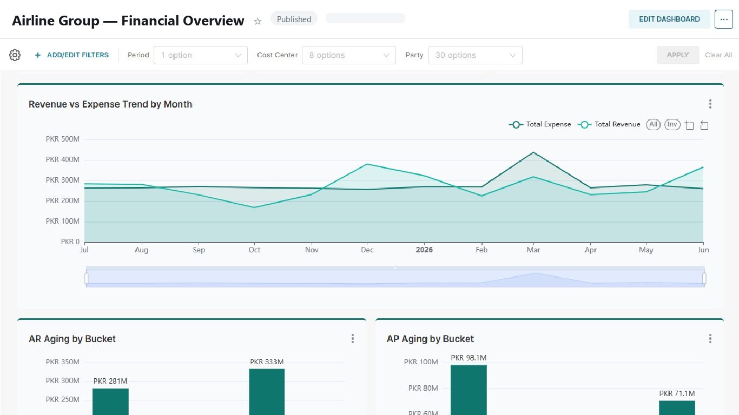Favorite the dashboard with the star icon
Viewport: 739px width, 415px height.
[258, 21]
